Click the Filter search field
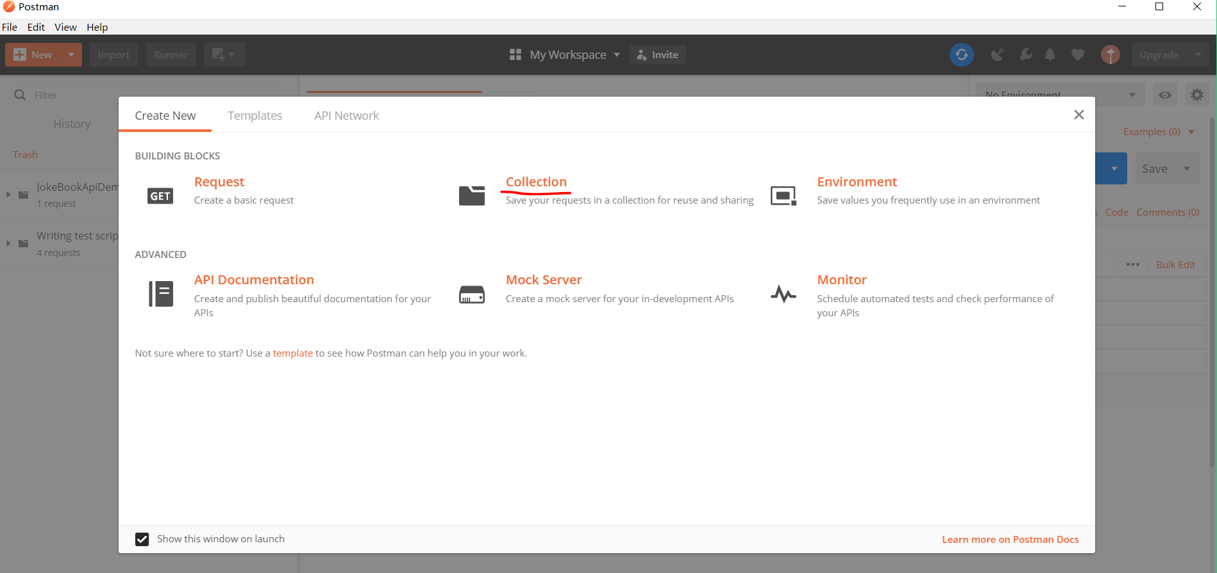Image resolution: width=1217 pixels, height=573 pixels. click(154, 95)
